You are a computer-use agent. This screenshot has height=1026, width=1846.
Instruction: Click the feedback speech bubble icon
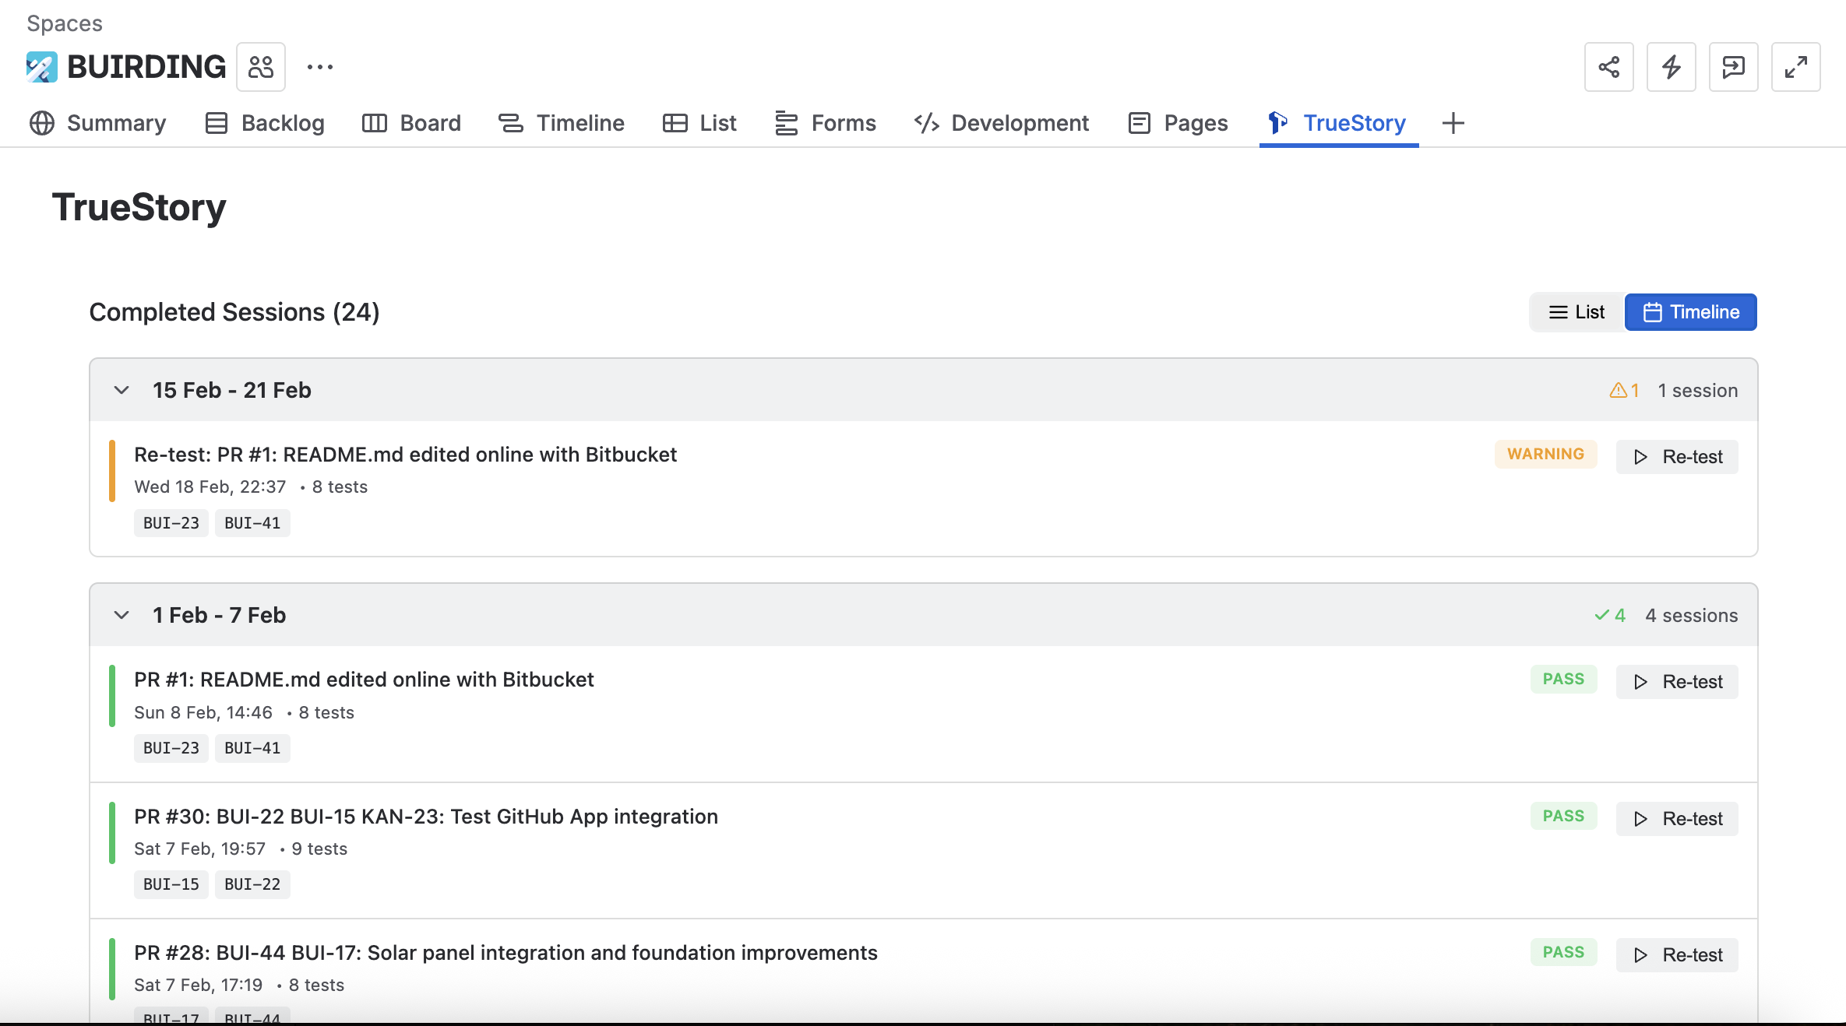tap(1733, 67)
